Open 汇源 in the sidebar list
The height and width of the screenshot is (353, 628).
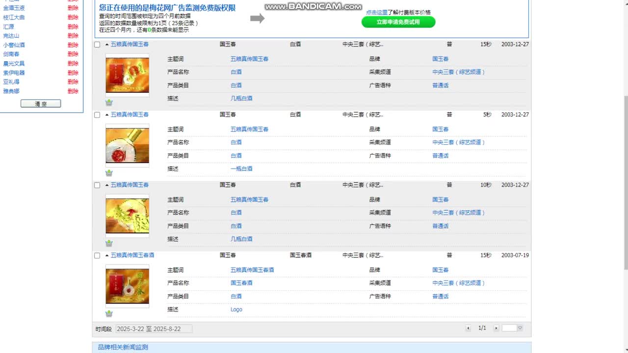(x=8, y=26)
